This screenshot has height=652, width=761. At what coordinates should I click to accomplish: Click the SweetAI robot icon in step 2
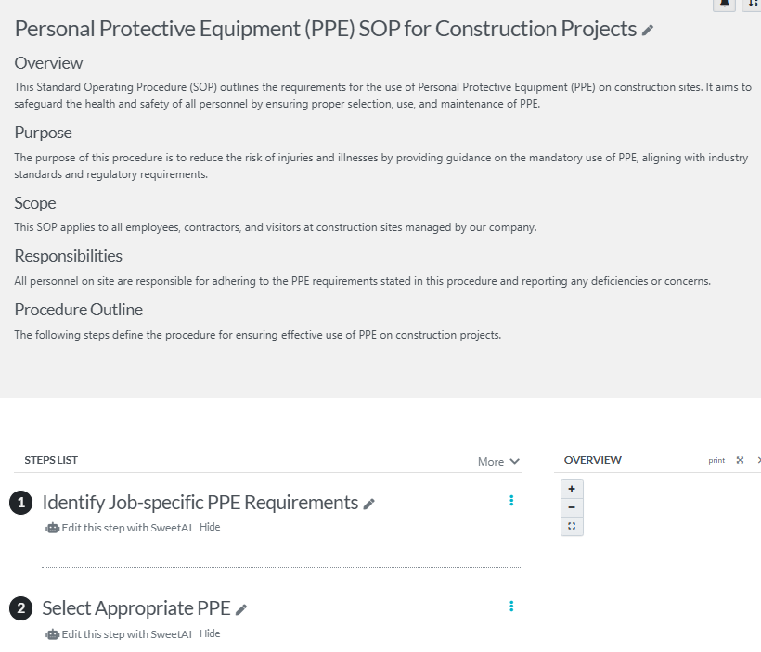pyautogui.click(x=52, y=634)
